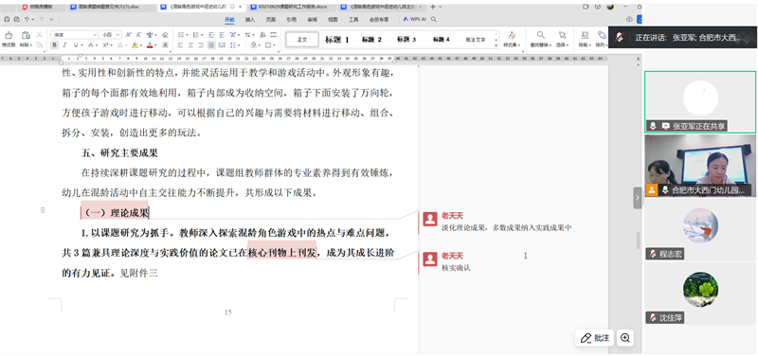
Task: Click the clear formatting eraser icon
Action: click(165, 35)
